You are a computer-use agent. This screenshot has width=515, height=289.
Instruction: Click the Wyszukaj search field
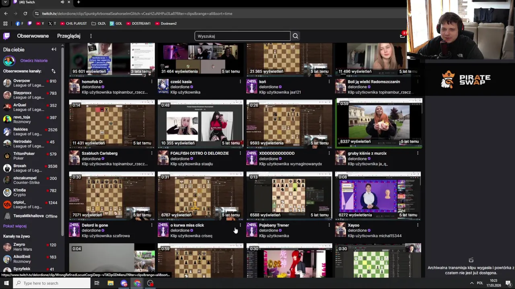[x=242, y=36]
